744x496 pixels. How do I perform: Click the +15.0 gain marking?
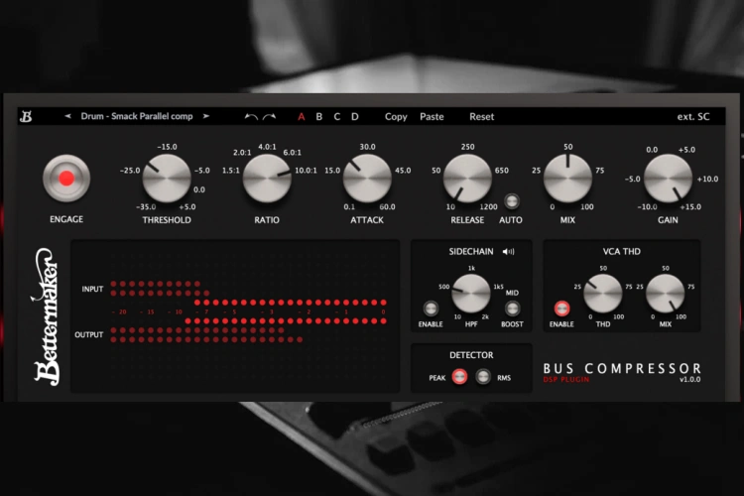690,207
